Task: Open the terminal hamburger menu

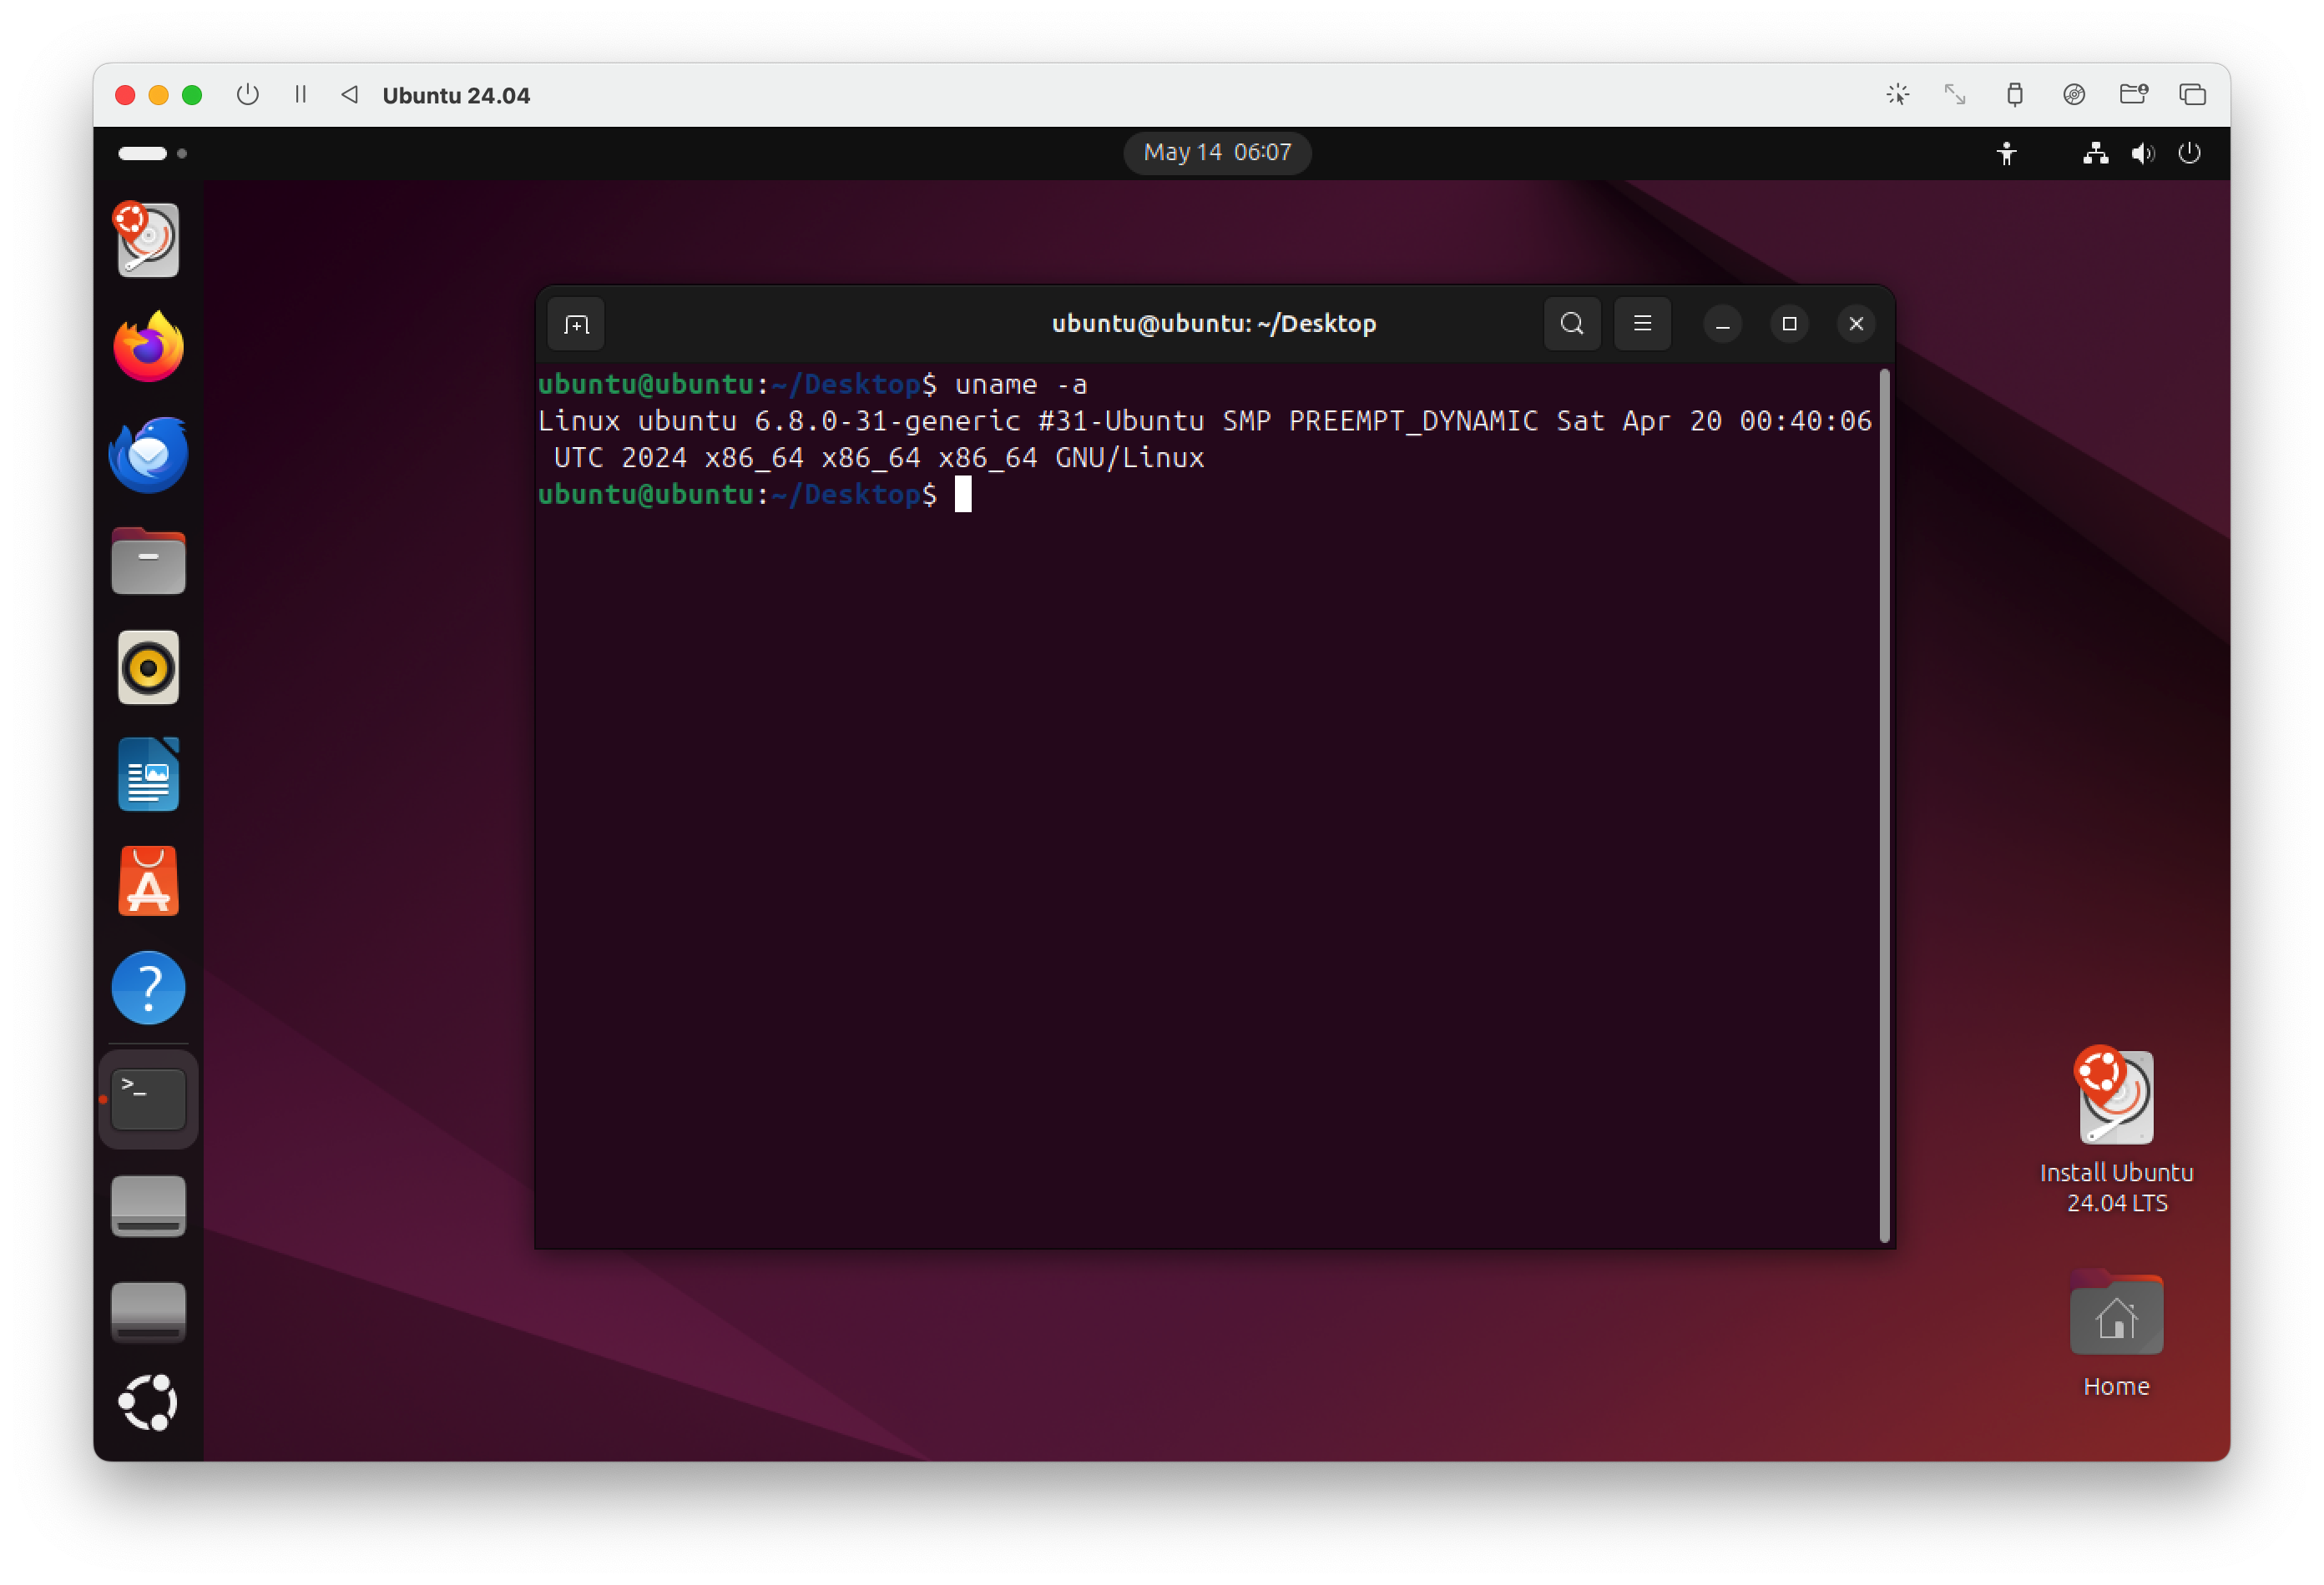Action: click(x=1641, y=324)
